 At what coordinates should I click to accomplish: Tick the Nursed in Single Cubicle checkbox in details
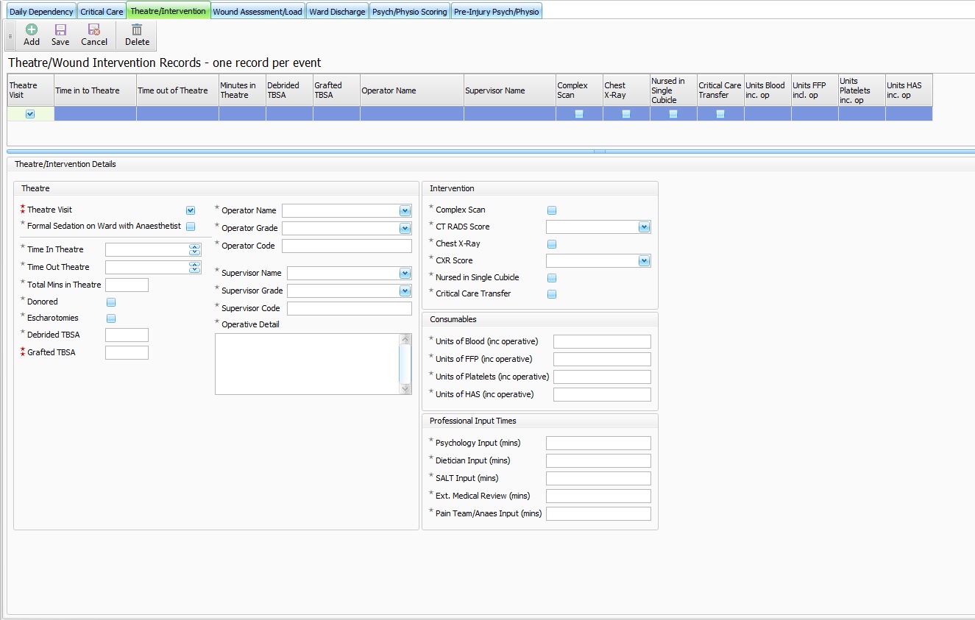[x=552, y=278]
